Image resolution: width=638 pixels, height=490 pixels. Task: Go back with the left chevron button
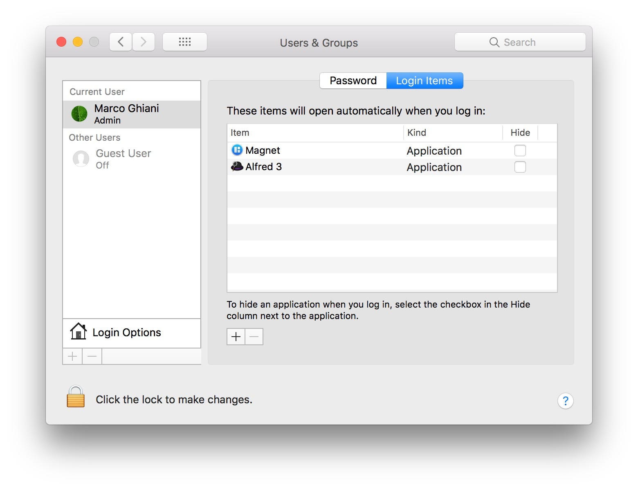121,42
